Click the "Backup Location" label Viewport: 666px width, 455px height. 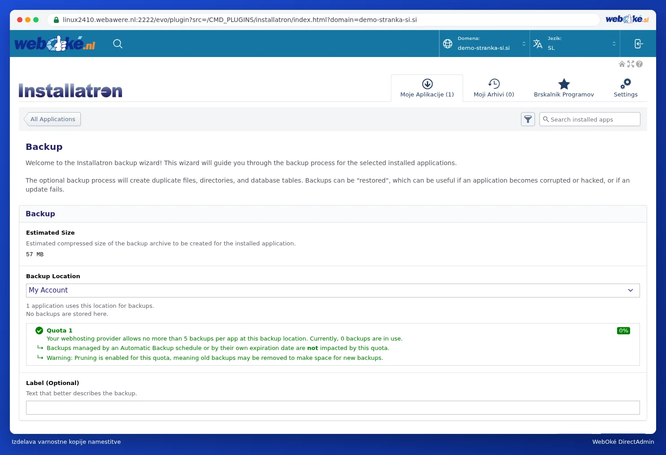pos(53,276)
